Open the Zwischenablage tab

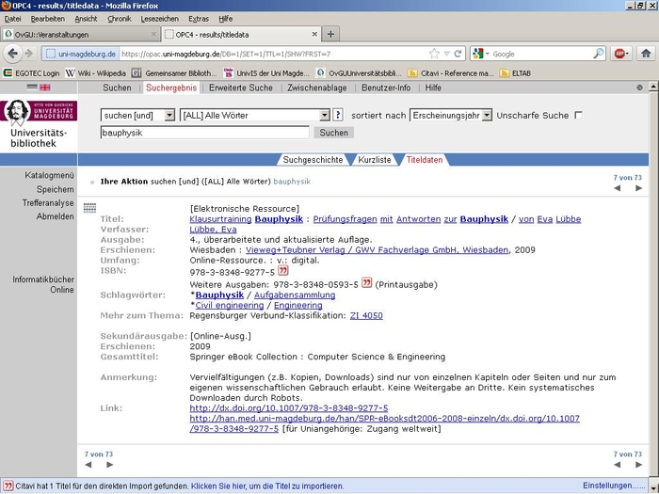point(317,88)
